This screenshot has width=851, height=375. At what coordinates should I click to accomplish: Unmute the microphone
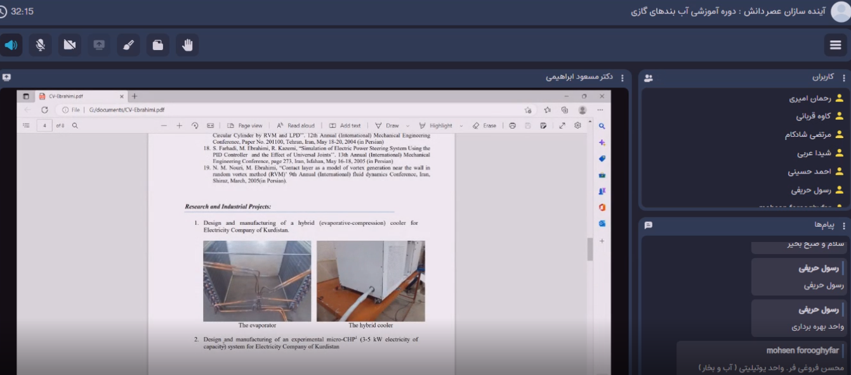[41, 45]
